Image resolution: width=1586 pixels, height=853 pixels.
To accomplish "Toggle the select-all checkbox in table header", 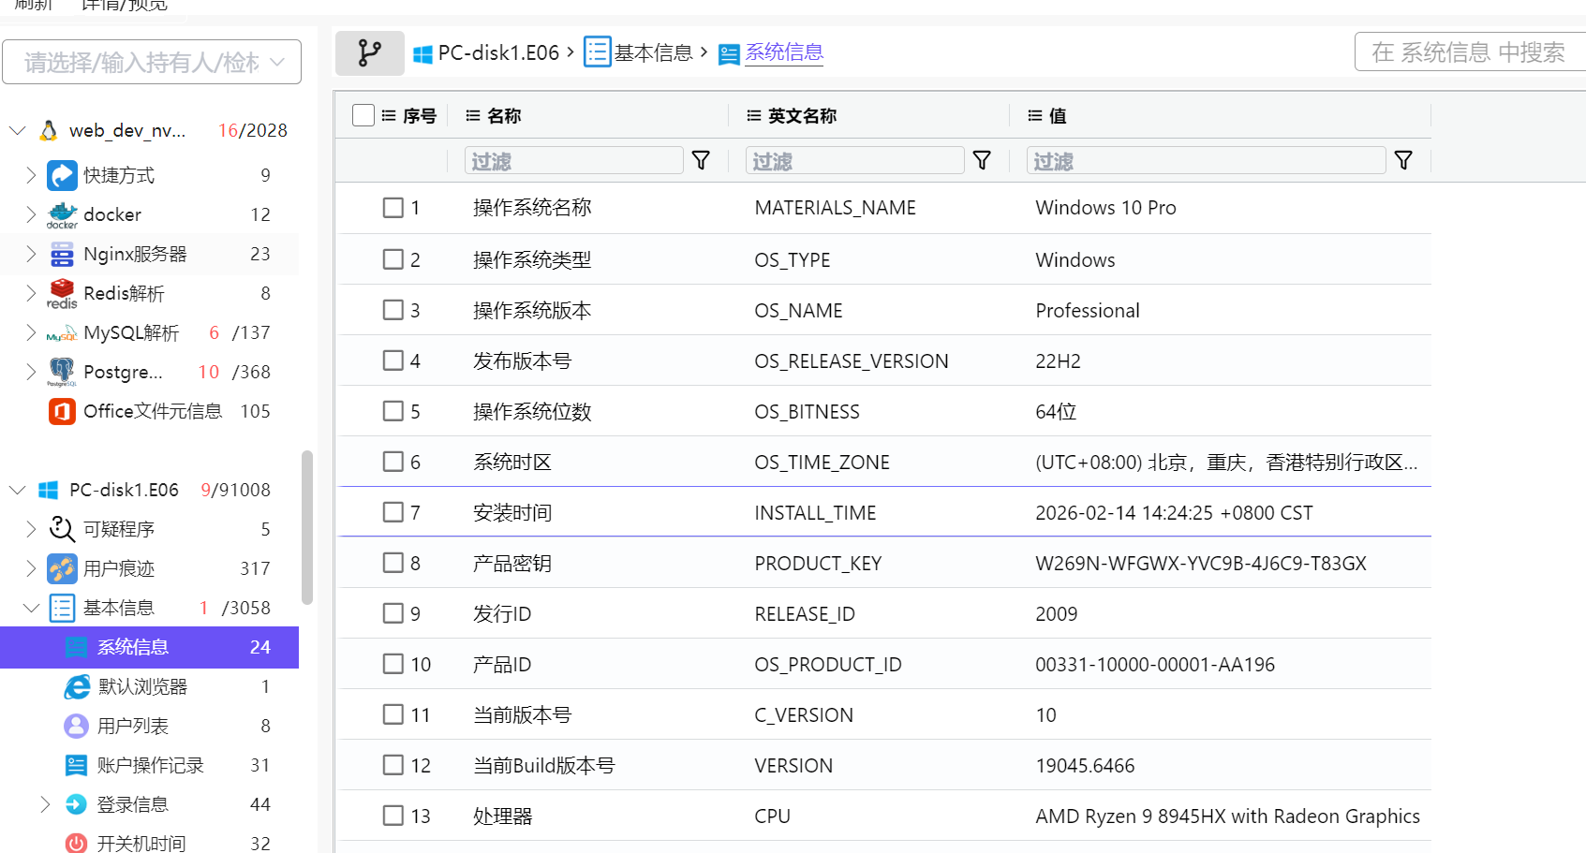I will (363, 115).
